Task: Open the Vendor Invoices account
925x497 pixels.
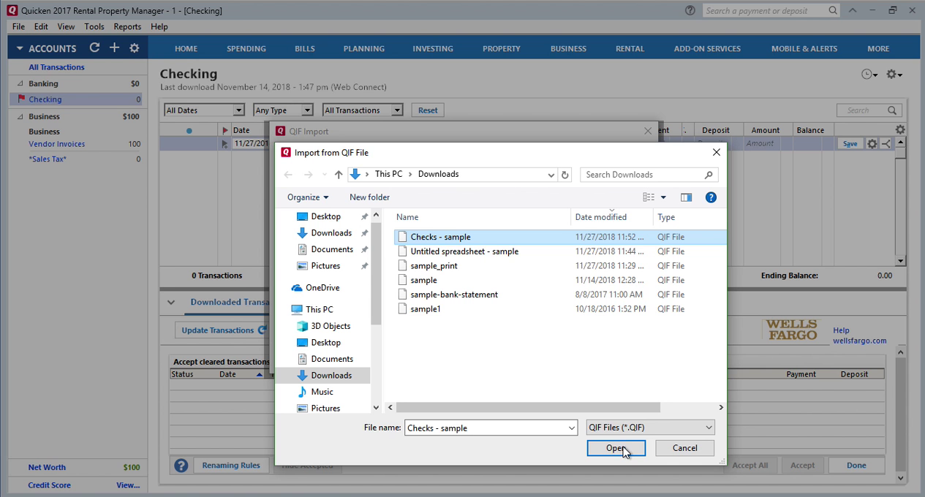Action: pos(57,144)
